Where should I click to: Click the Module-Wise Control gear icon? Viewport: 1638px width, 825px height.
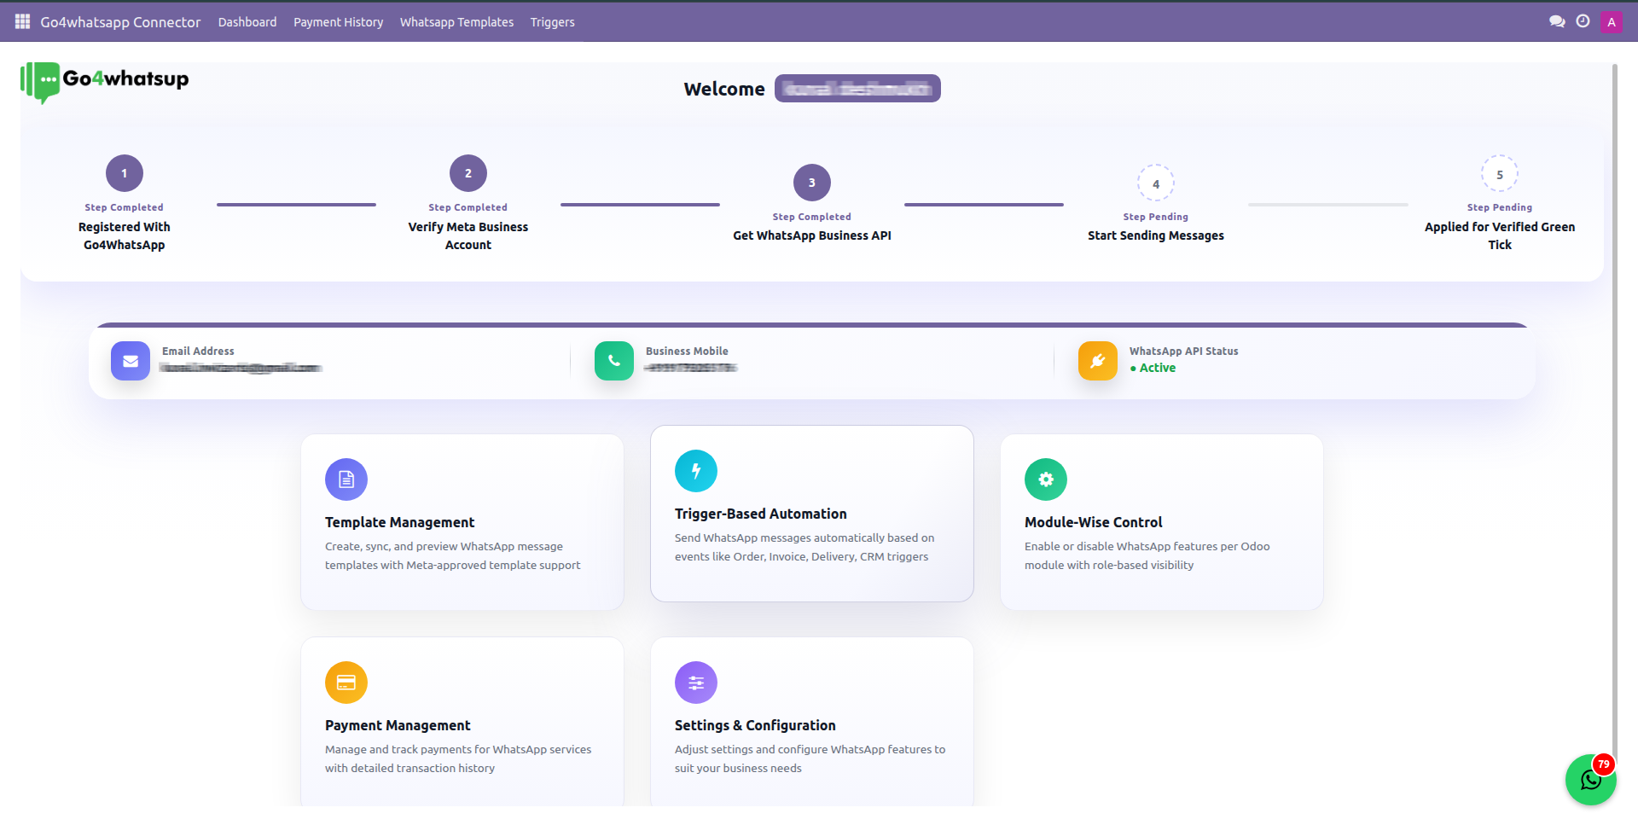coord(1046,479)
